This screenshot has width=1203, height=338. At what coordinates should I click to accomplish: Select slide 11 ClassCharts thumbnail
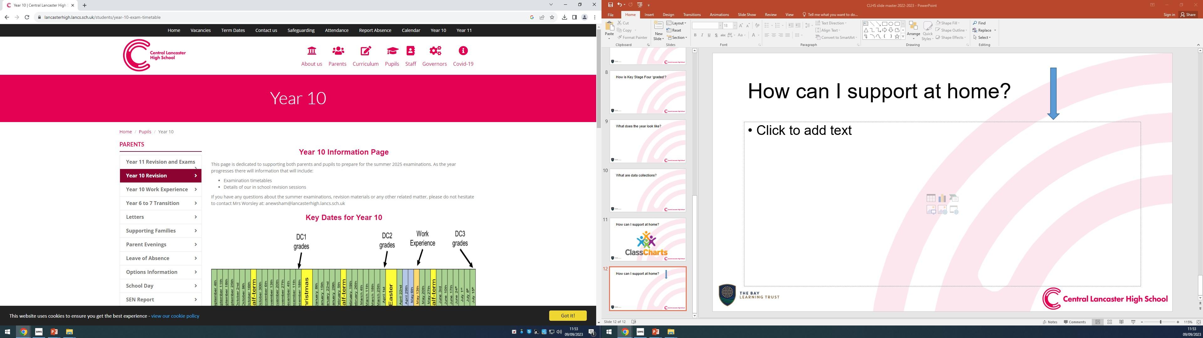pyautogui.click(x=648, y=239)
